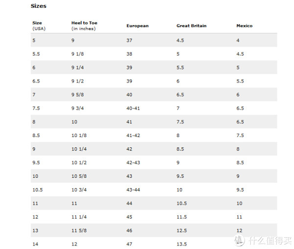Select the Size (USA) column header

click(39, 26)
